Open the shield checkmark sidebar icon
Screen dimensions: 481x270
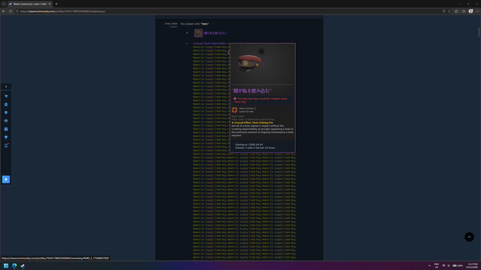pos(6,112)
